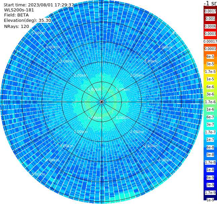Click the radar origin at the plot center
Image resolution: width=217 pixels, height=204 pixels.
click(102, 102)
